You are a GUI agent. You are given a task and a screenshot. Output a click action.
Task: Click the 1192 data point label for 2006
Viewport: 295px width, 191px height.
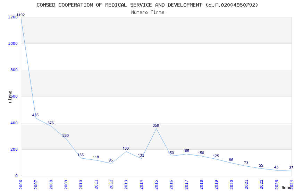pos(21,15)
